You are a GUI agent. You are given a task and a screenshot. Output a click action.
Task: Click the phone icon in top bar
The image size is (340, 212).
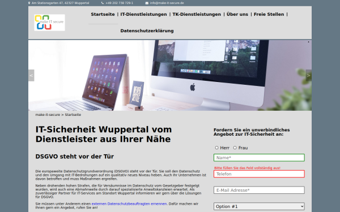pos(103,3)
